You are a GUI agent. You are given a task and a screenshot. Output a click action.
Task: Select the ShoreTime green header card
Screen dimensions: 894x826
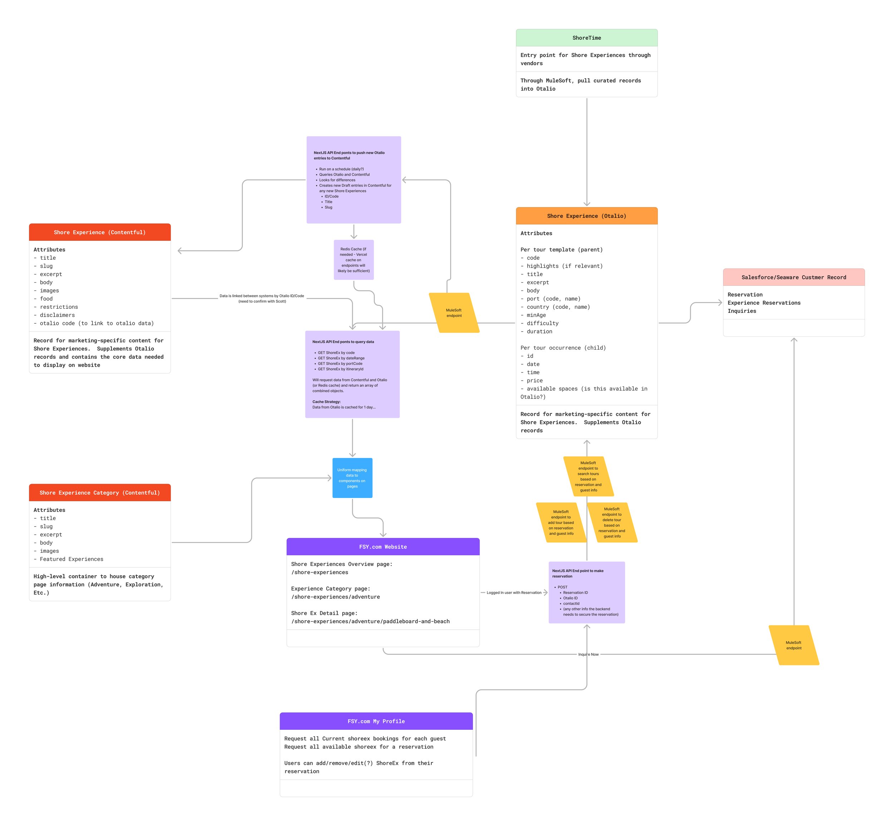586,38
